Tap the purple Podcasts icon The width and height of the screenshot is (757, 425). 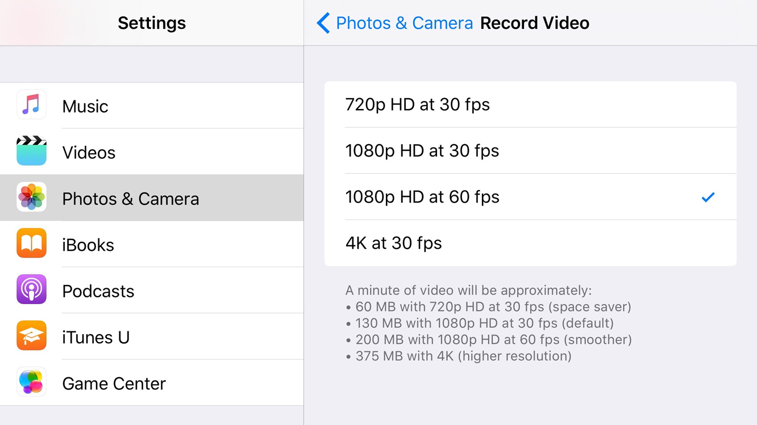tap(31, 289)
